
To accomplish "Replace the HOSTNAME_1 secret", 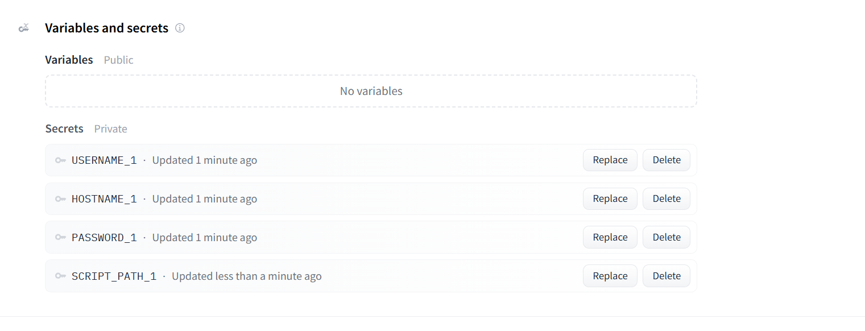I will pyautogui.click(x=610, y=199).
